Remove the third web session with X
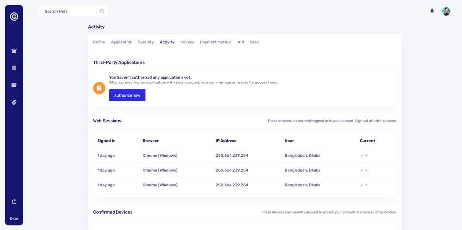This screenshot has height=230, width=462. pyautogui.click(x=366, y=185)
